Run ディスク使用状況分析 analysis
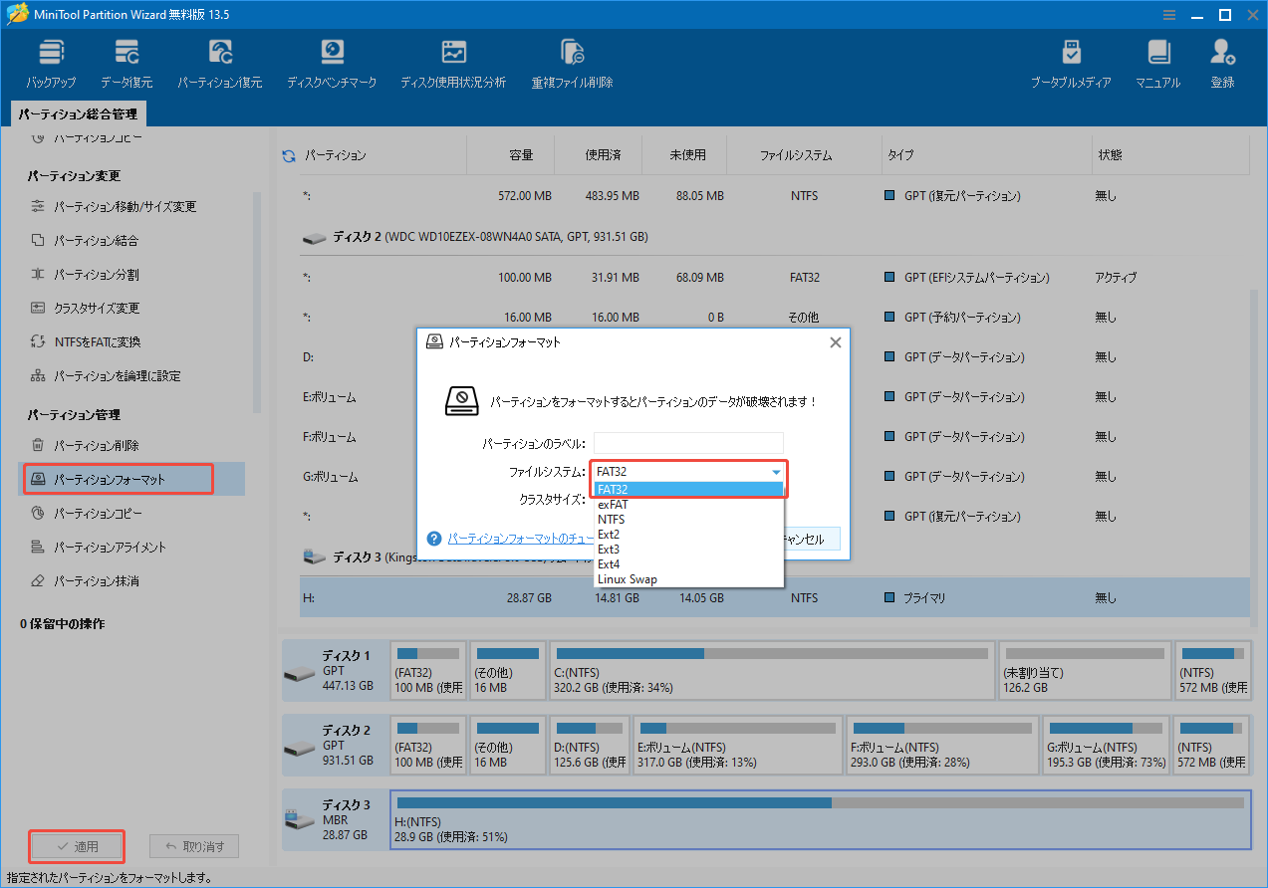The height and width of the screenshot is (888, 1268). point(453,62)
